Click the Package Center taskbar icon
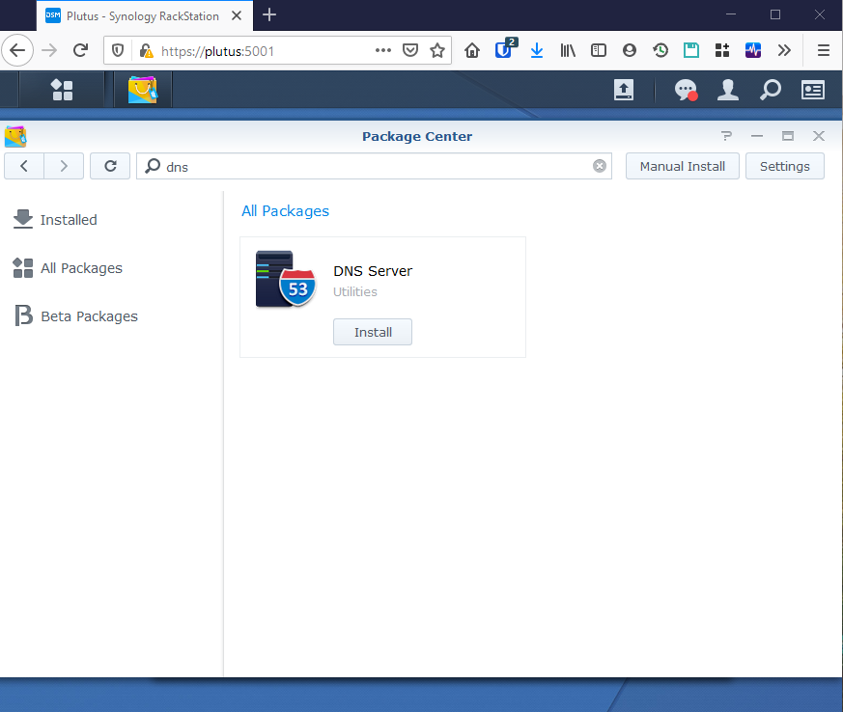 click(x=143, y=90)
